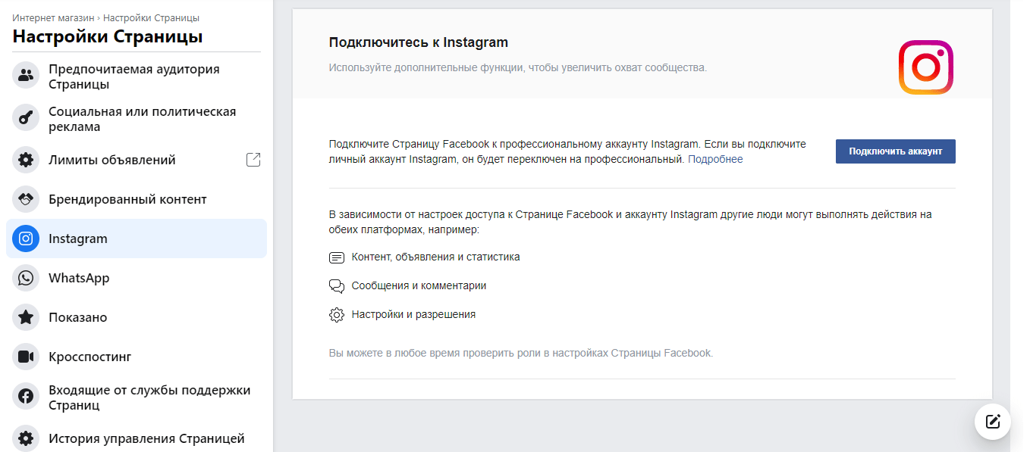This screenshot has height=452, width=1030.
Task: Click the preferred audience people icon
Action: coord(26,76)
